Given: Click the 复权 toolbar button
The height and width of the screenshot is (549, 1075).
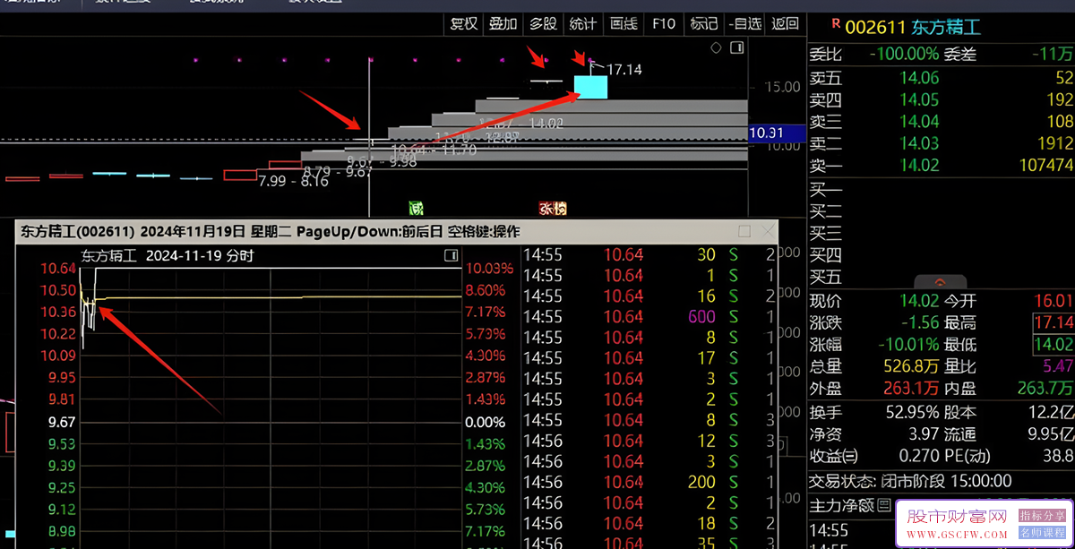Looking at the screenshot, I should coord(464,24).
